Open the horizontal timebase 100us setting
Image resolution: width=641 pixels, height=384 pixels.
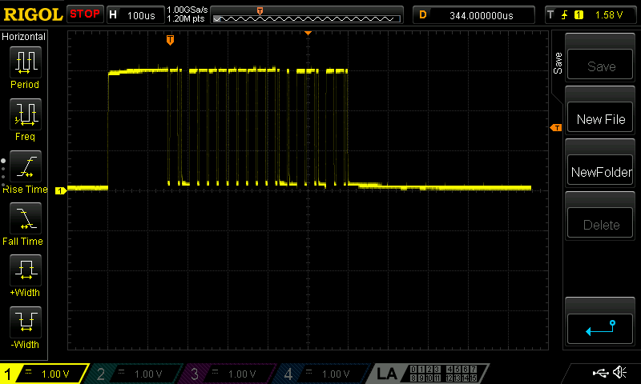[134, 14]
